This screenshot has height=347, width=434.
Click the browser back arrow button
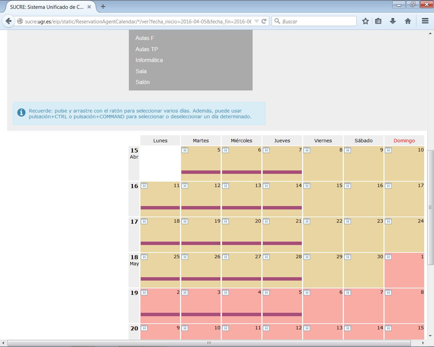point(8,21)
